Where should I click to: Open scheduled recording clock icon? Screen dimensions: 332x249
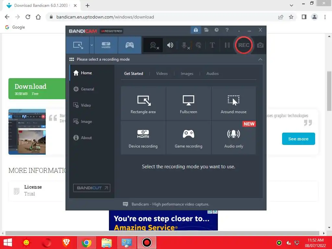coord(217,30)
